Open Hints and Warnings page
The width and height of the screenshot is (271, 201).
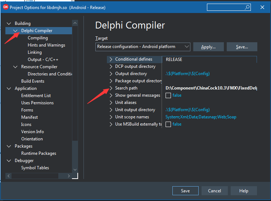[46, 45]
